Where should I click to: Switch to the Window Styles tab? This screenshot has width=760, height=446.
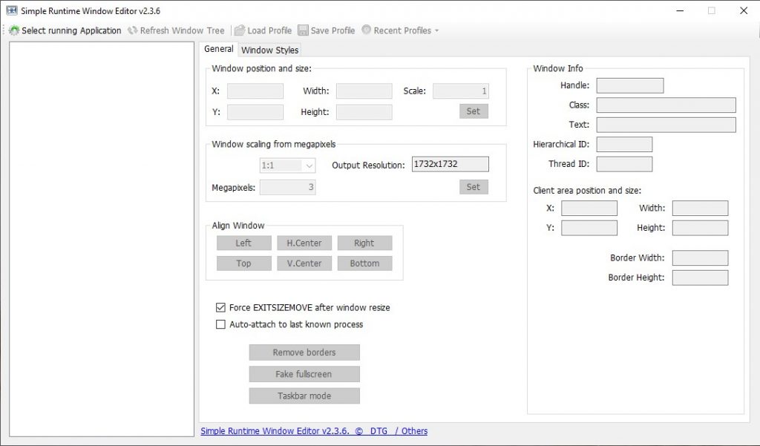click(270, 50)
